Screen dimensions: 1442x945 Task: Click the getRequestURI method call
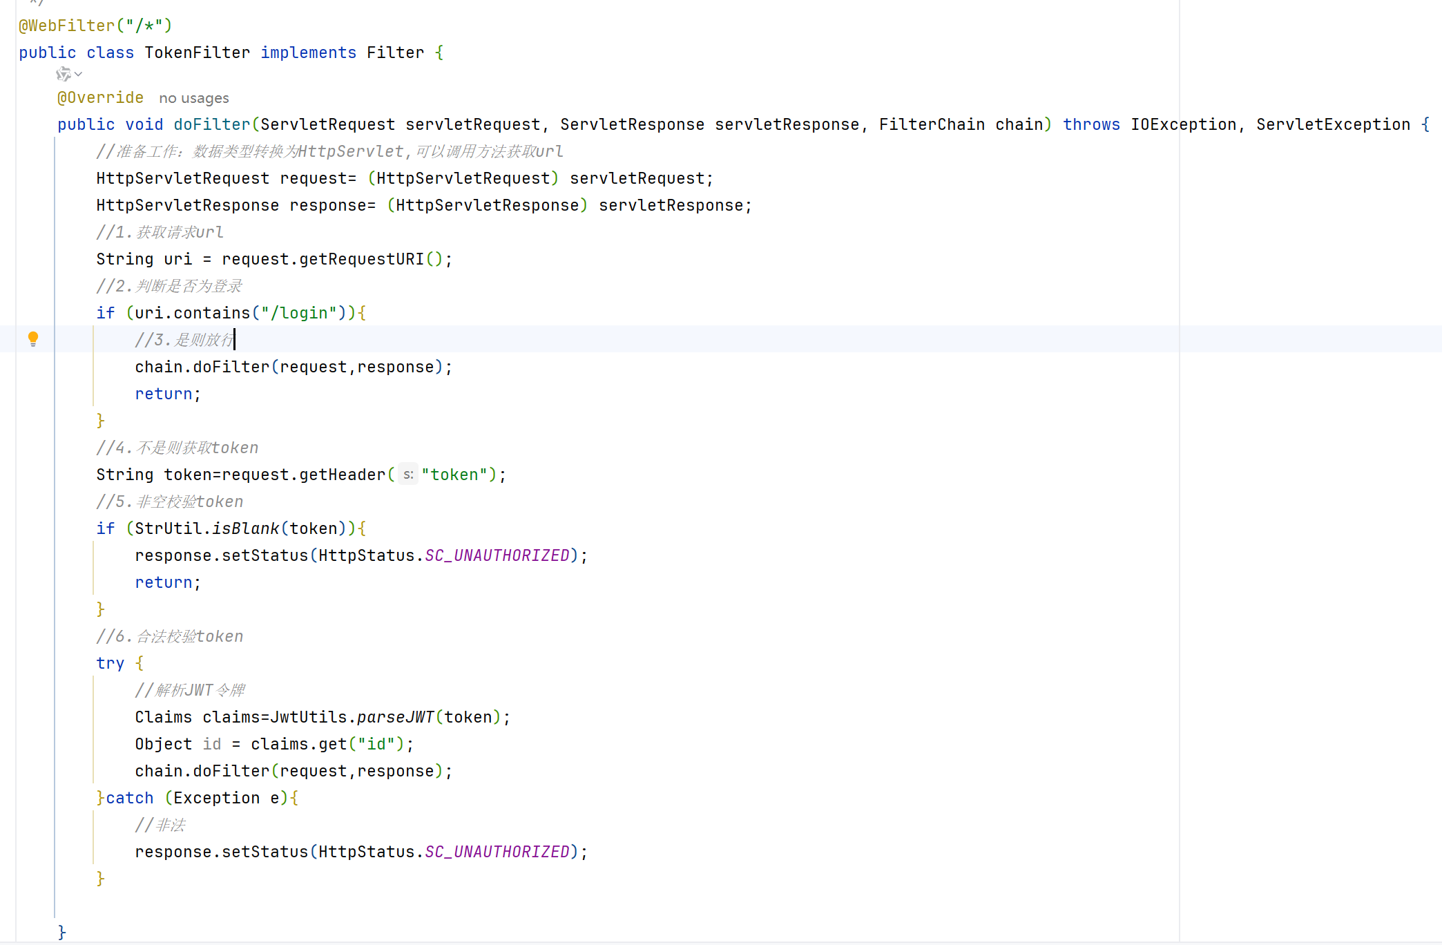[361, 259]
